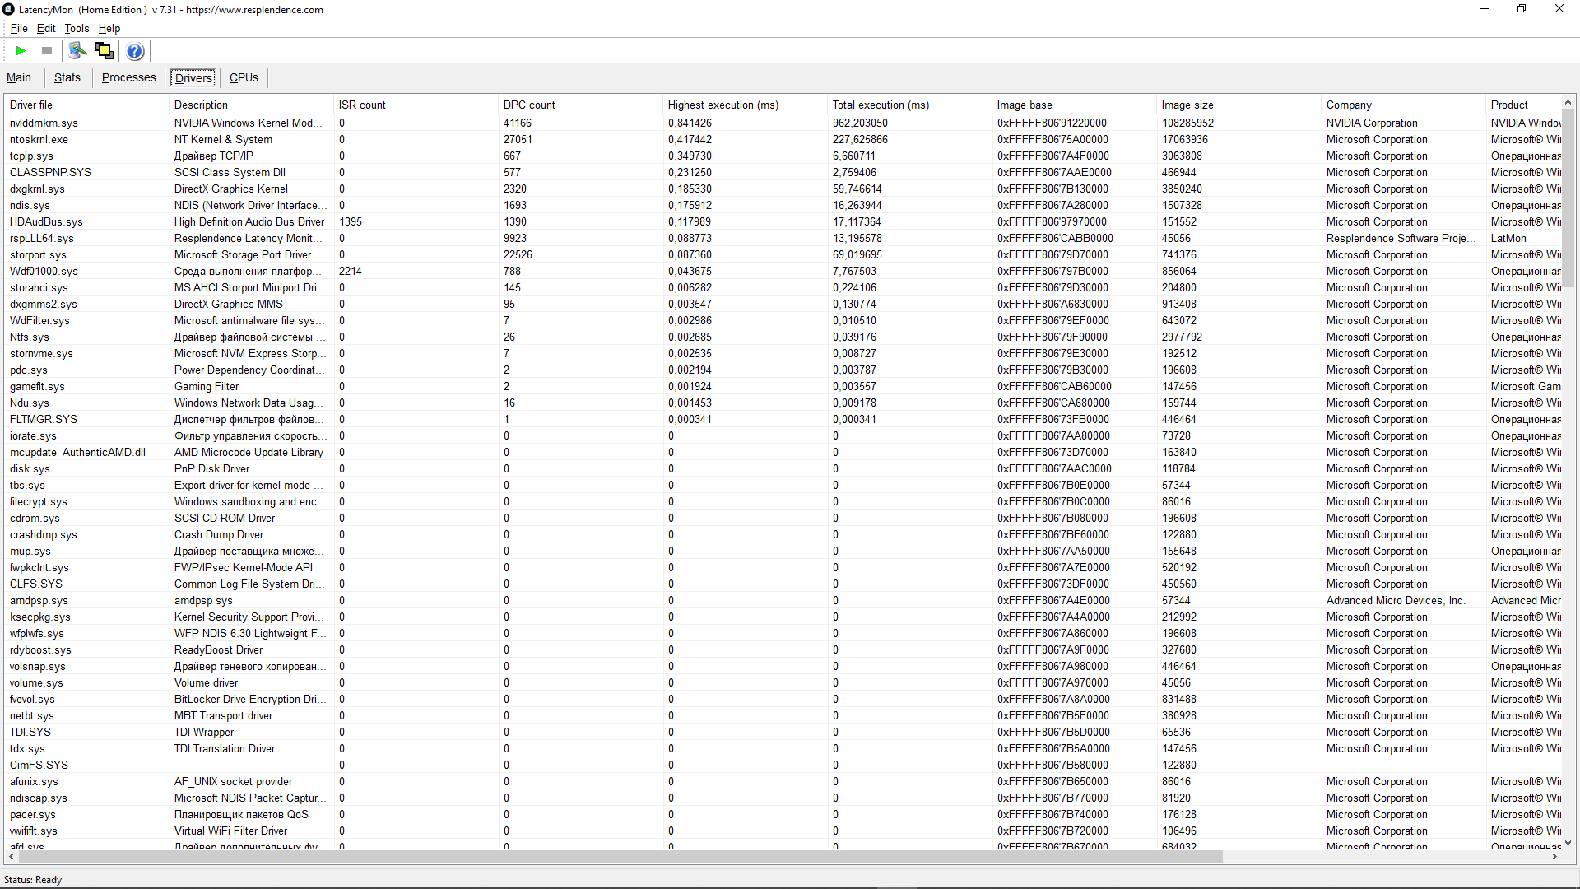This screenshot has height=889, width=1580.
Task: Select the ntoskrnl.exe driver row
Action: pos(783,139)
